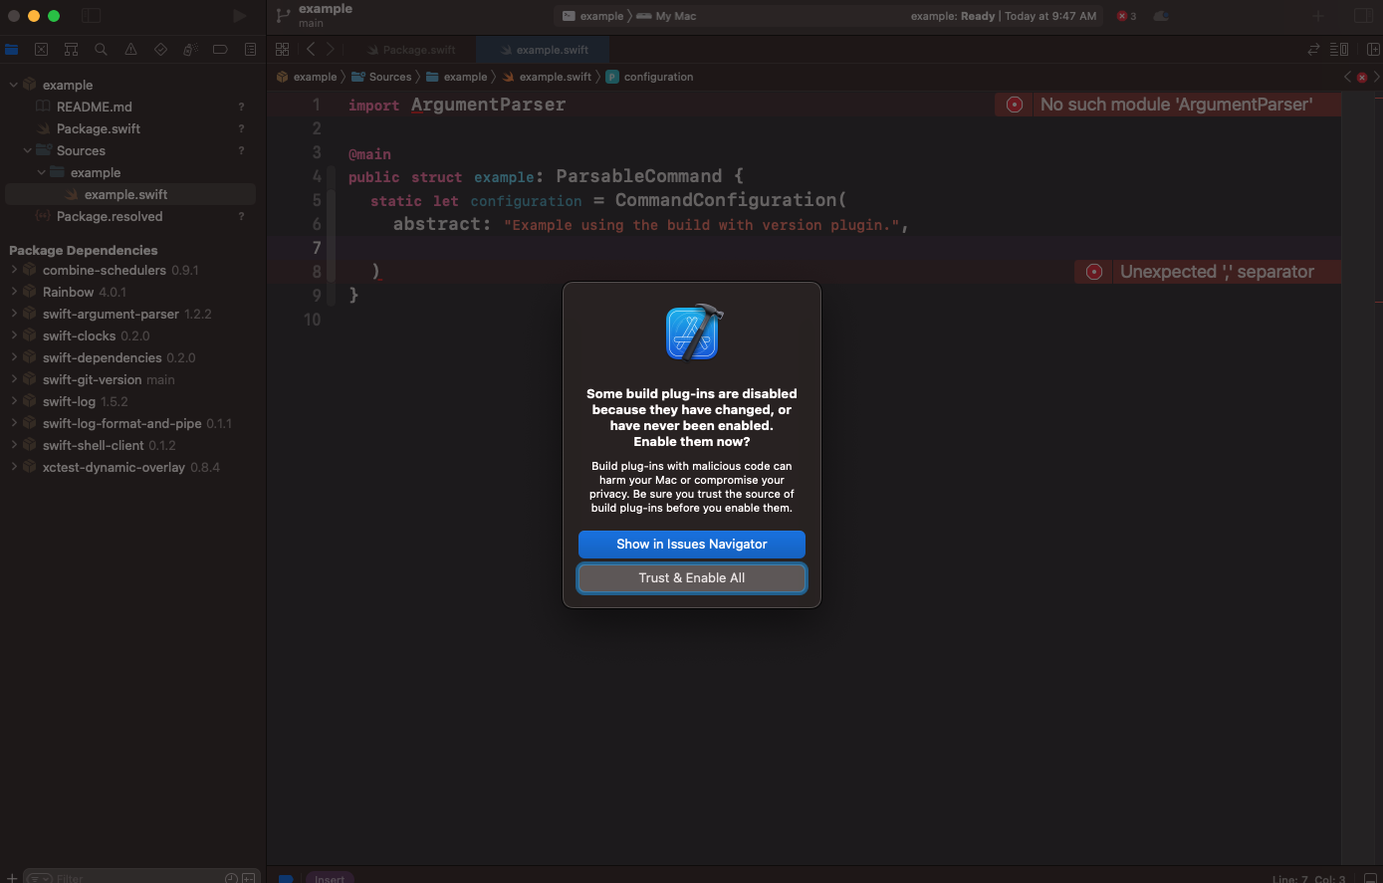
Task: Select README.md in the file tree
Action: [94, 108]
